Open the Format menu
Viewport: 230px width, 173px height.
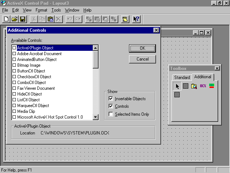(x=41, y=10)
